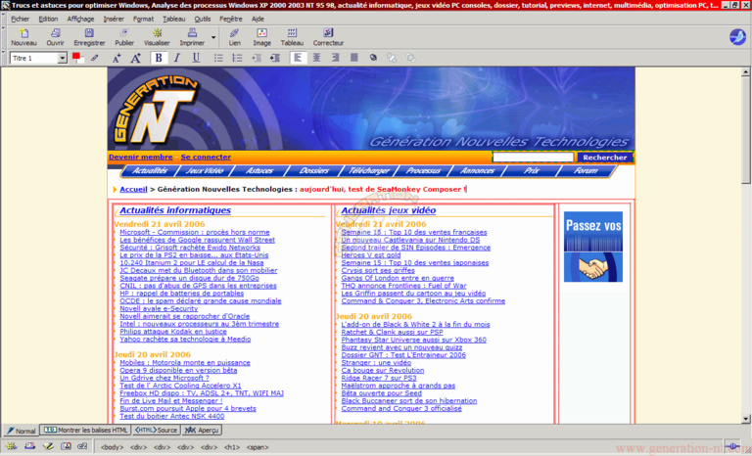Expand the Imprimer dropdown arrow
This screenshot has height=456, width=752.
click(213, 37)
